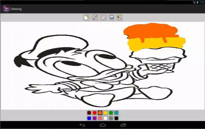Select the orange color swatch

click(x=100, y=113)
